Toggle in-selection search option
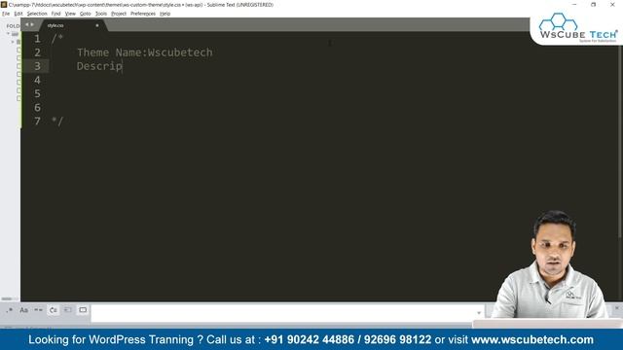The width and height of the screenshot is (623, 350). click(68, 310)
